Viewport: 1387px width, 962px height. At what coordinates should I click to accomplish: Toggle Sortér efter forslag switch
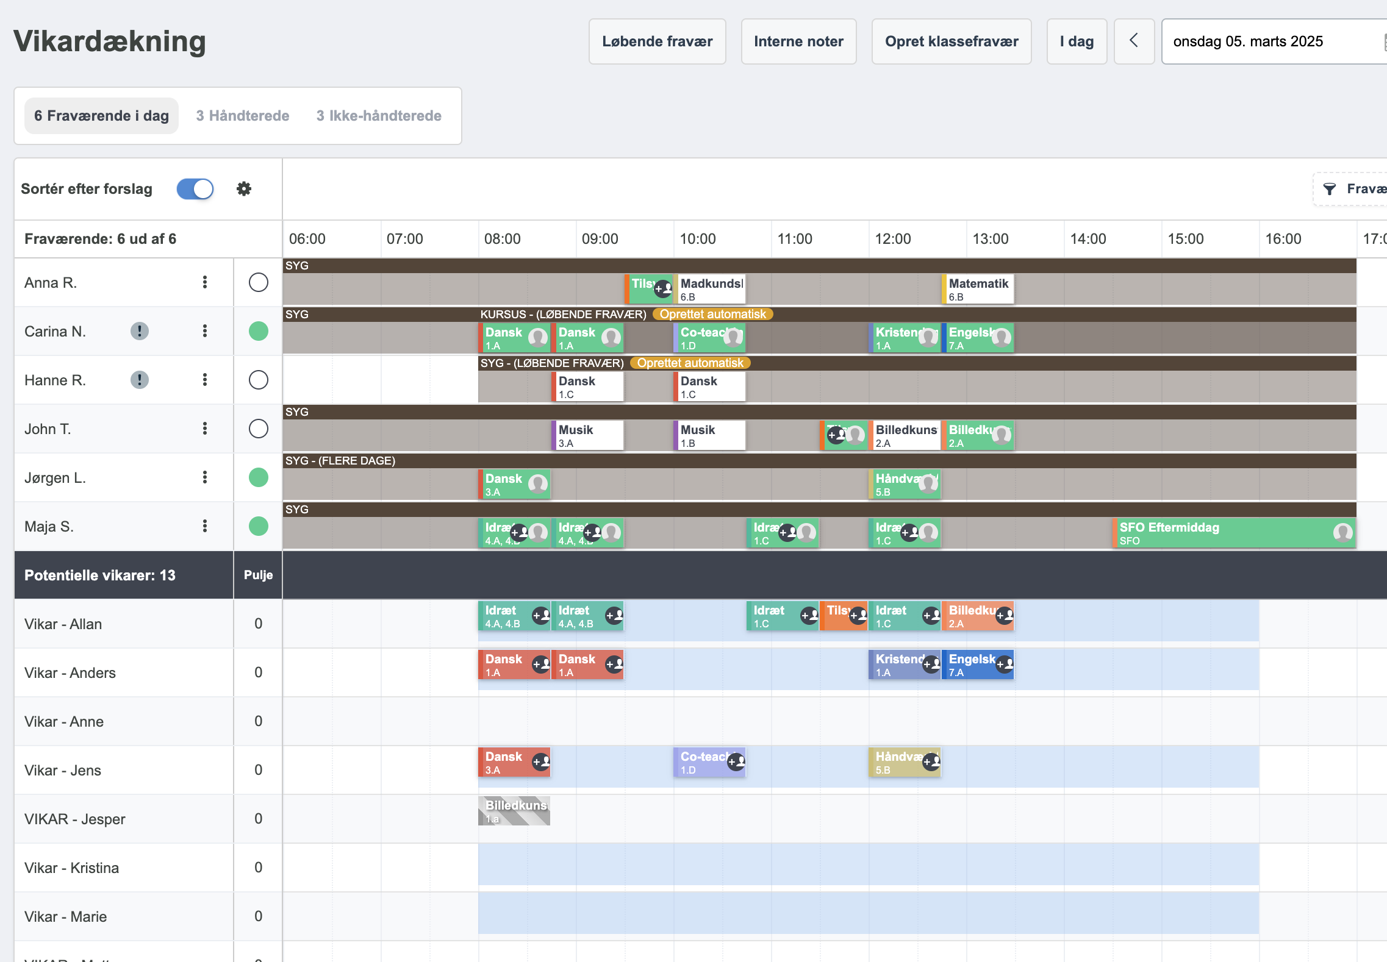pos(195,189)
